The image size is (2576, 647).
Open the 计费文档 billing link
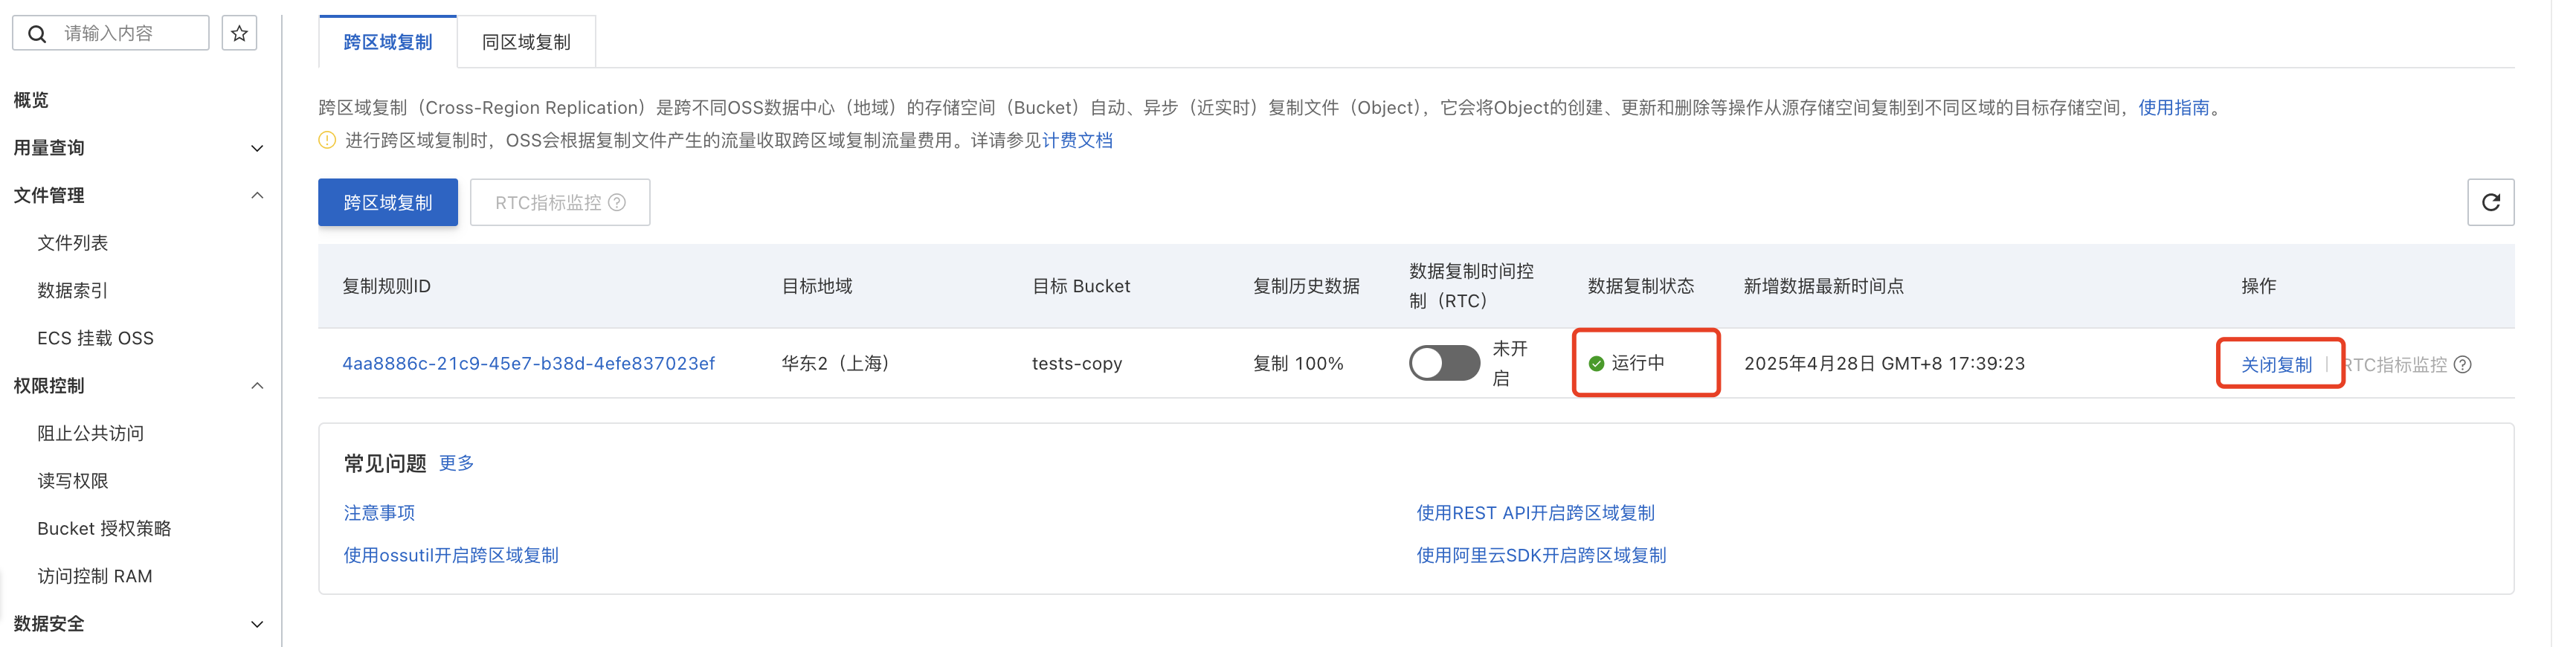(x=1077, y=140)
